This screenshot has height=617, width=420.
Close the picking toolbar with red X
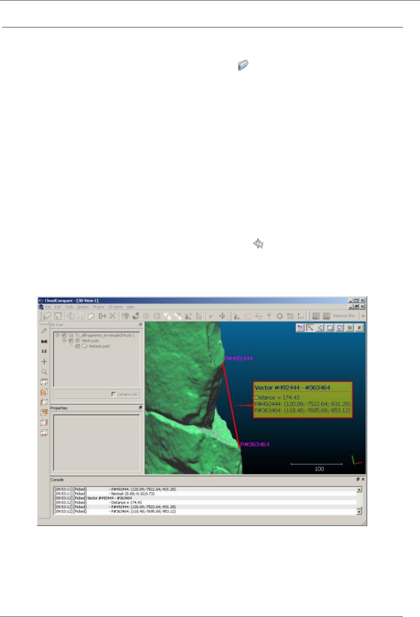click(x=359, y=328)
